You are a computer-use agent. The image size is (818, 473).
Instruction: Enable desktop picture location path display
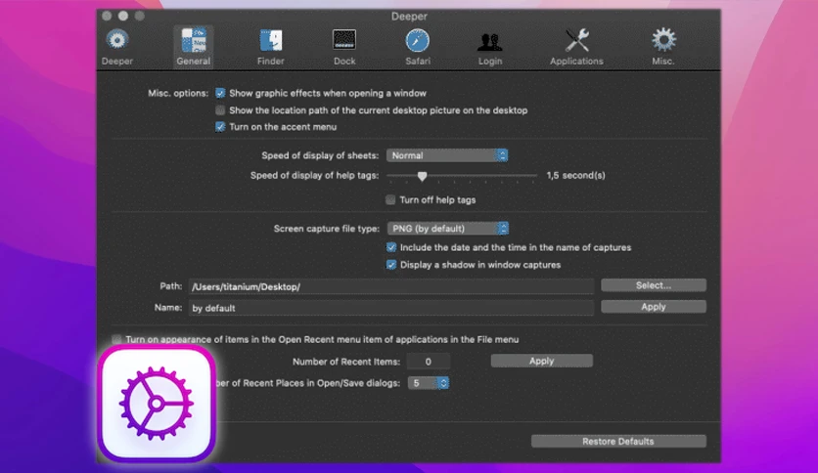coord(220,110)
